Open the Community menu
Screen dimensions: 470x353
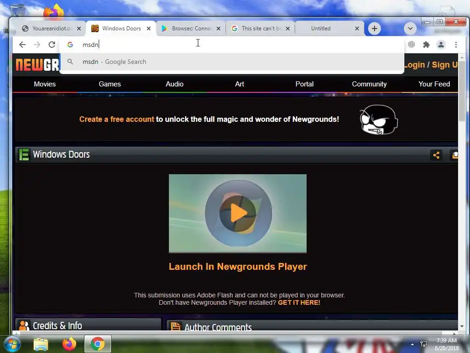point(369,84)
